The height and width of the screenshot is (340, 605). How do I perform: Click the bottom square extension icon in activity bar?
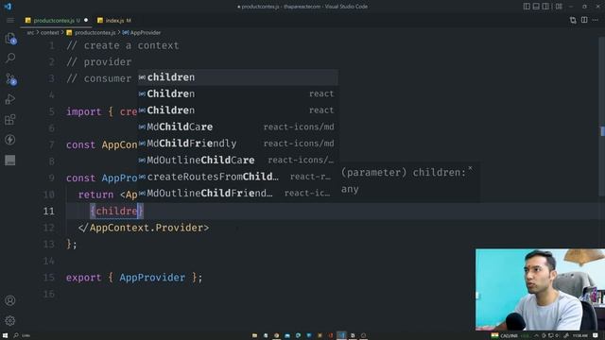(10, 160)
